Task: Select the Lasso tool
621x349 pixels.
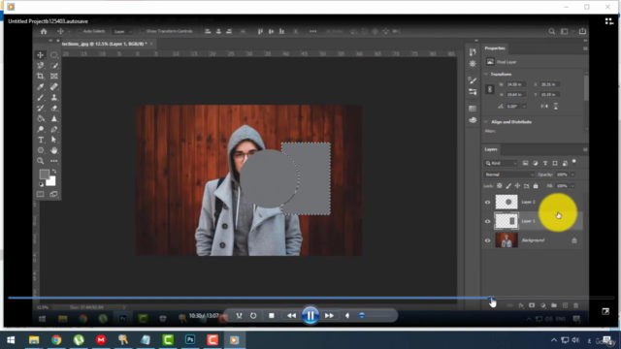Action: click(x=41, y=66)
